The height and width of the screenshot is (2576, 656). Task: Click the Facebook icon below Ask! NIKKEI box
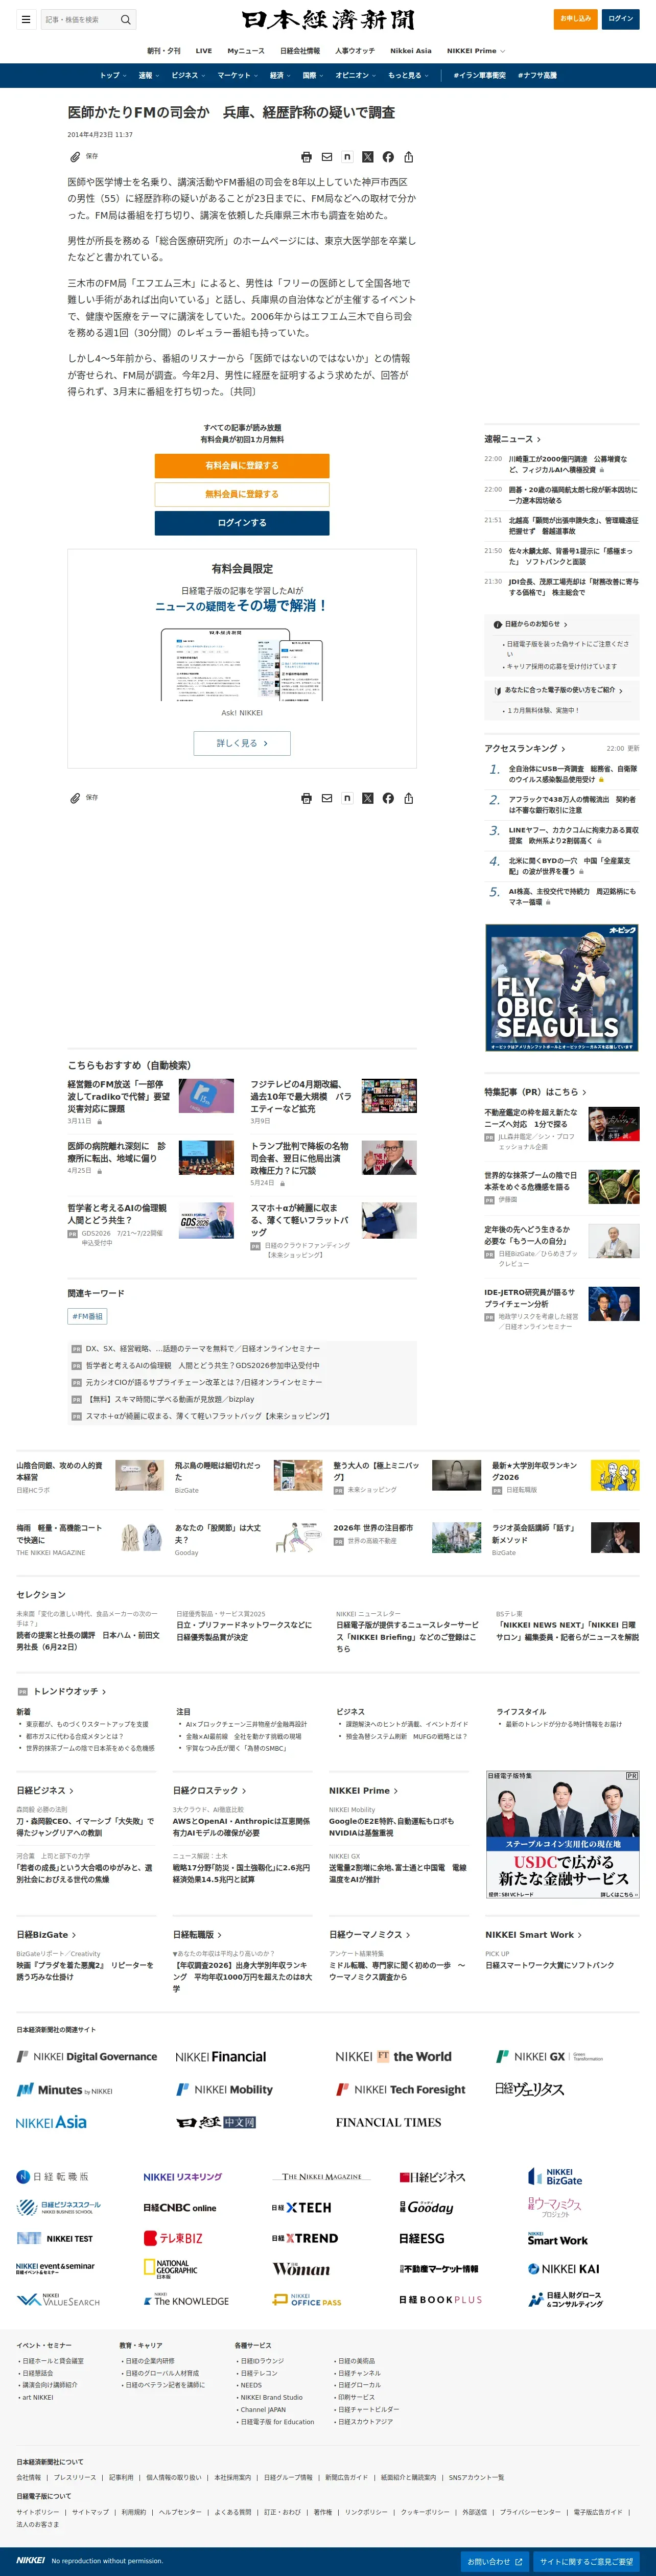(x=388, y=798)
